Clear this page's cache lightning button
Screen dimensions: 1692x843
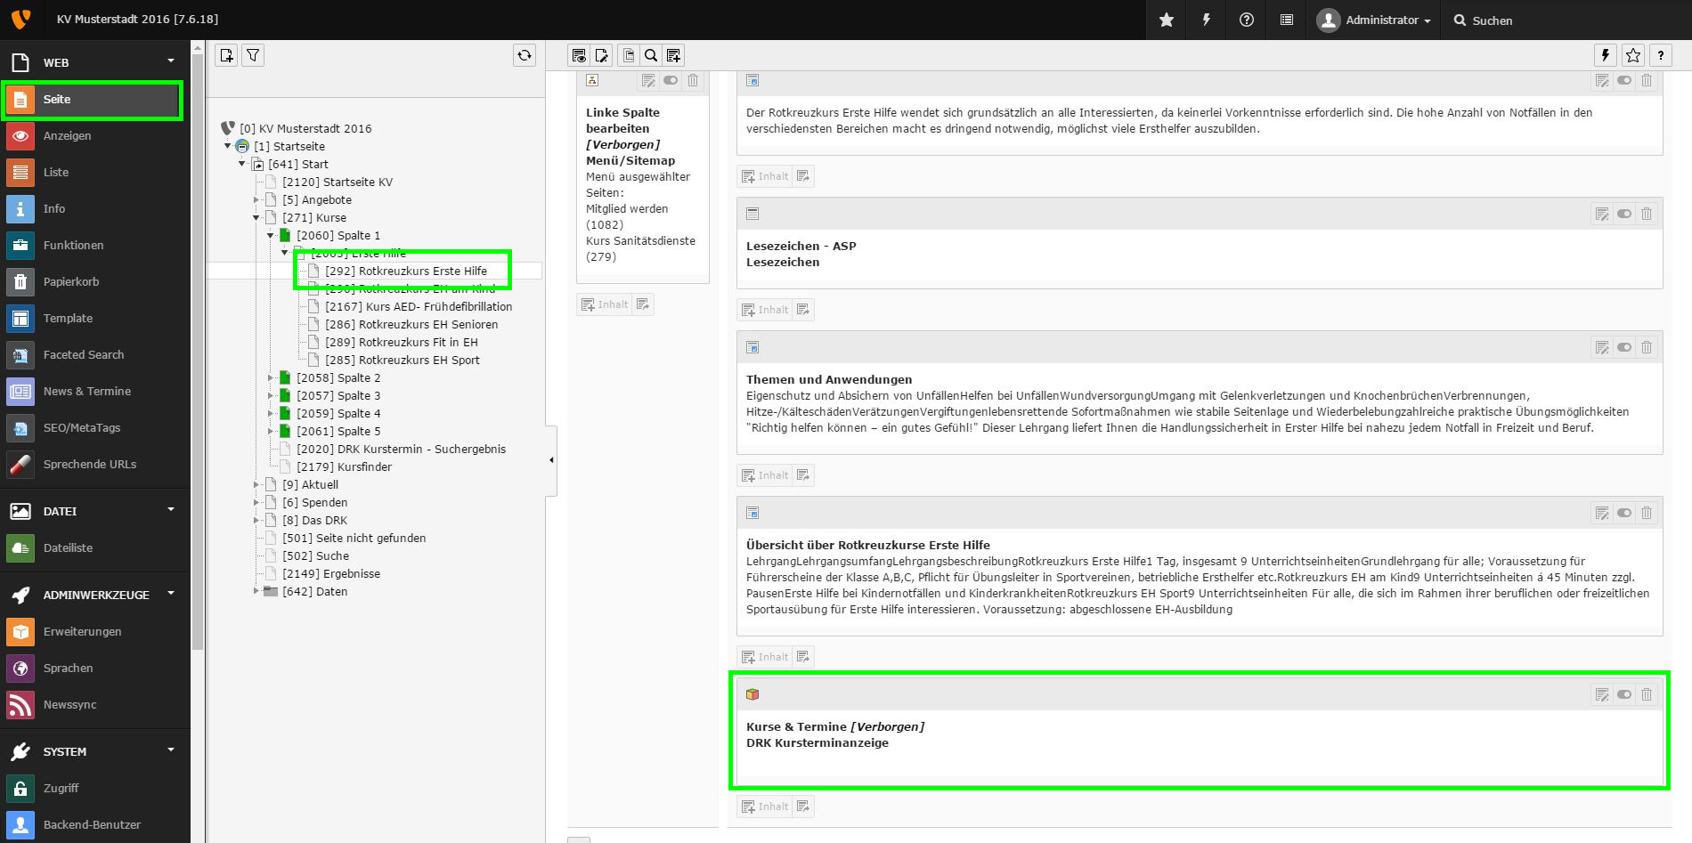point(1606,55)
